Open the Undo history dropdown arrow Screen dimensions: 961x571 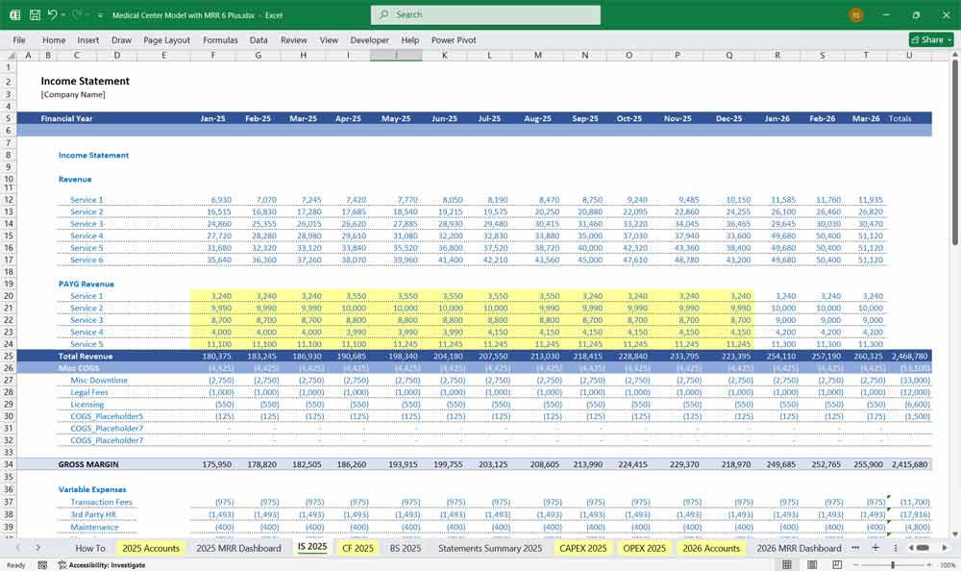(63, 13)
